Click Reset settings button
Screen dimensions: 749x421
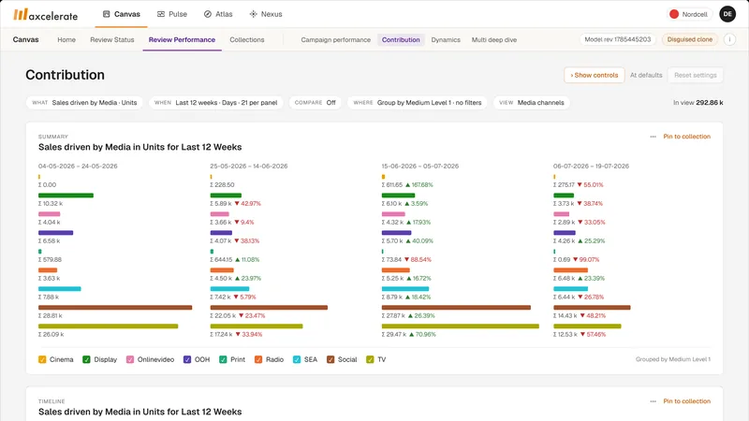click(696, 75)
